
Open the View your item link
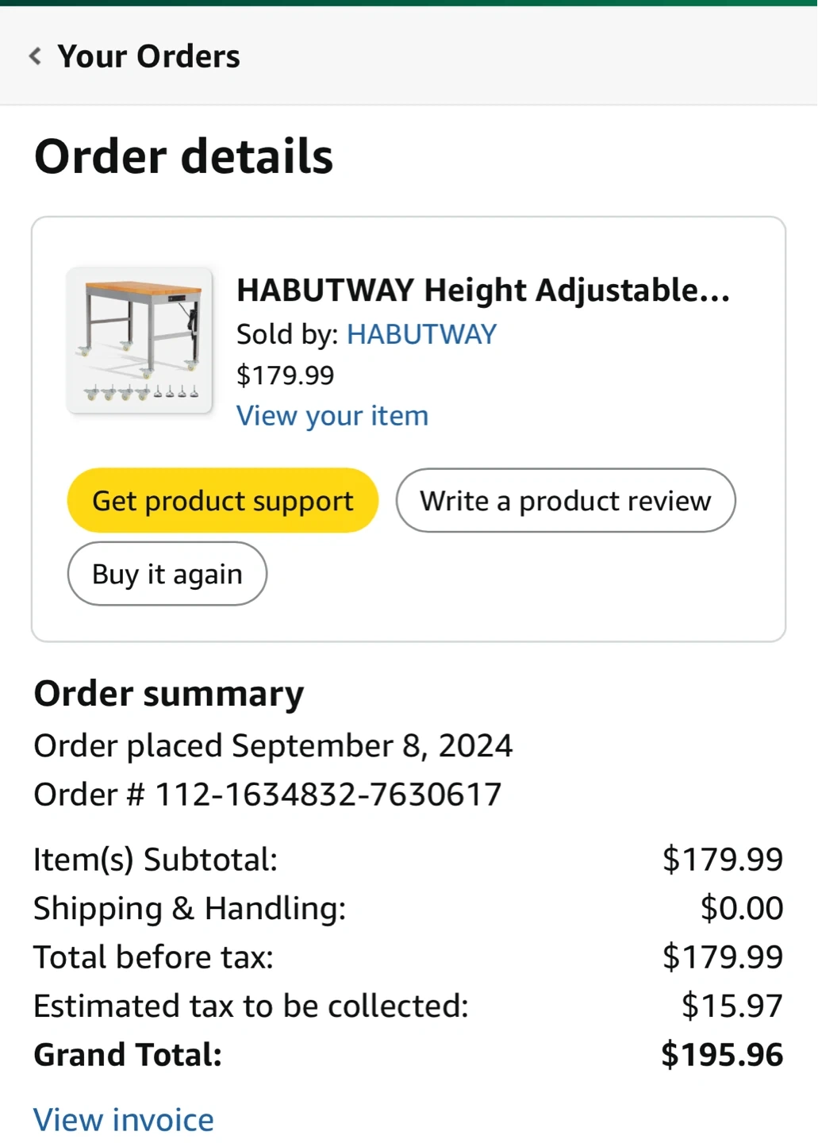click(332, 416)
